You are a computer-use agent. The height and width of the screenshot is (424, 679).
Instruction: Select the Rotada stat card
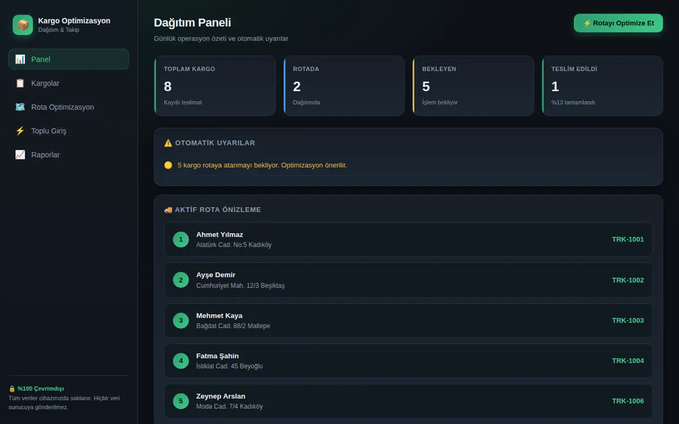(344, 86)
